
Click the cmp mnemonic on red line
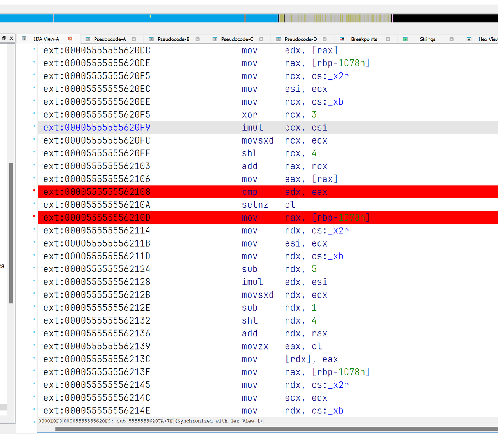click(250, 192)
